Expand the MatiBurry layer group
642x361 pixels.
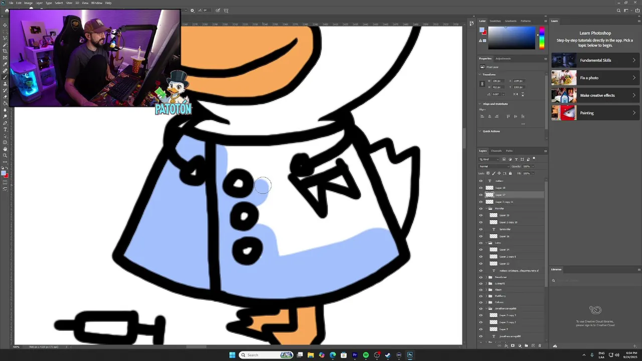(487, 296)
